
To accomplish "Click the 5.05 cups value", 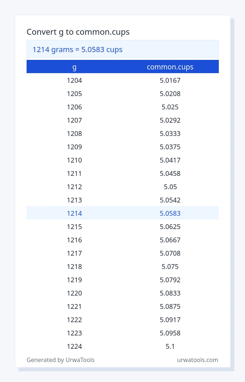I will pyautogui.click(x=170, y=187).
